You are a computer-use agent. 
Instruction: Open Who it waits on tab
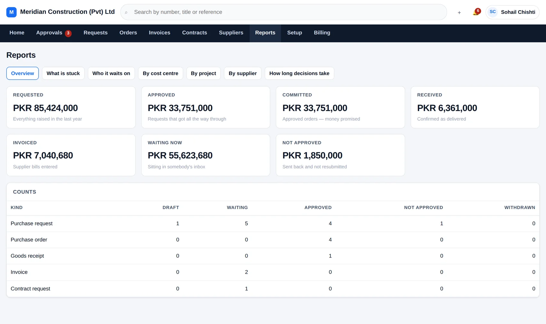click(111, 73)
